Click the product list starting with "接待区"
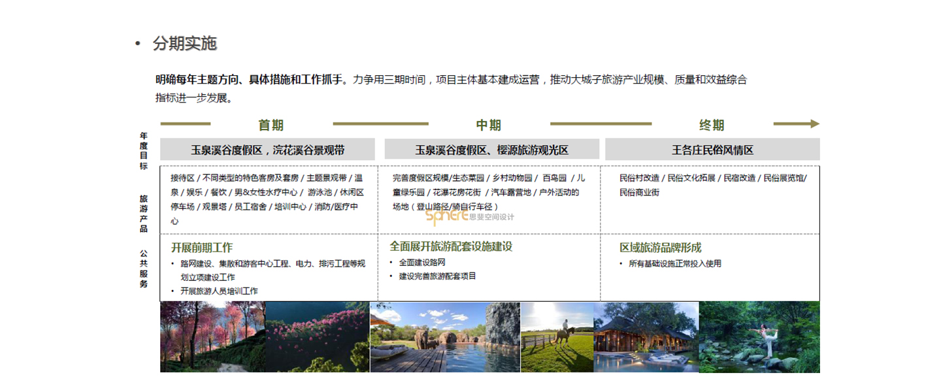 point(267,199)
